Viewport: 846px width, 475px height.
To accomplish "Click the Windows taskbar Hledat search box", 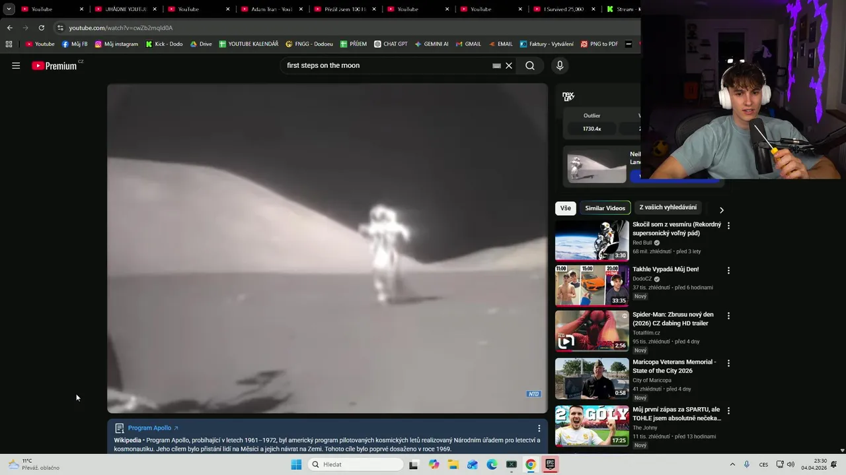I will click(356, 464).
